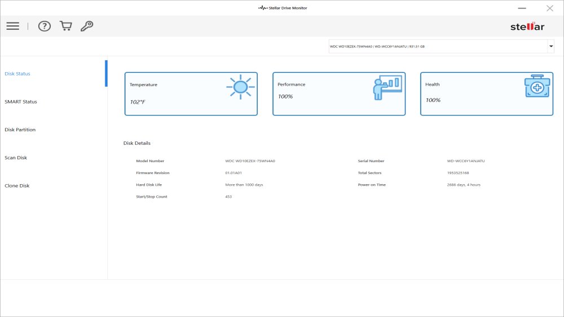The width and height of the screenshot is (564, 317).
Task: Click value 2686 days, 4 hours
Action: [464, 185]
